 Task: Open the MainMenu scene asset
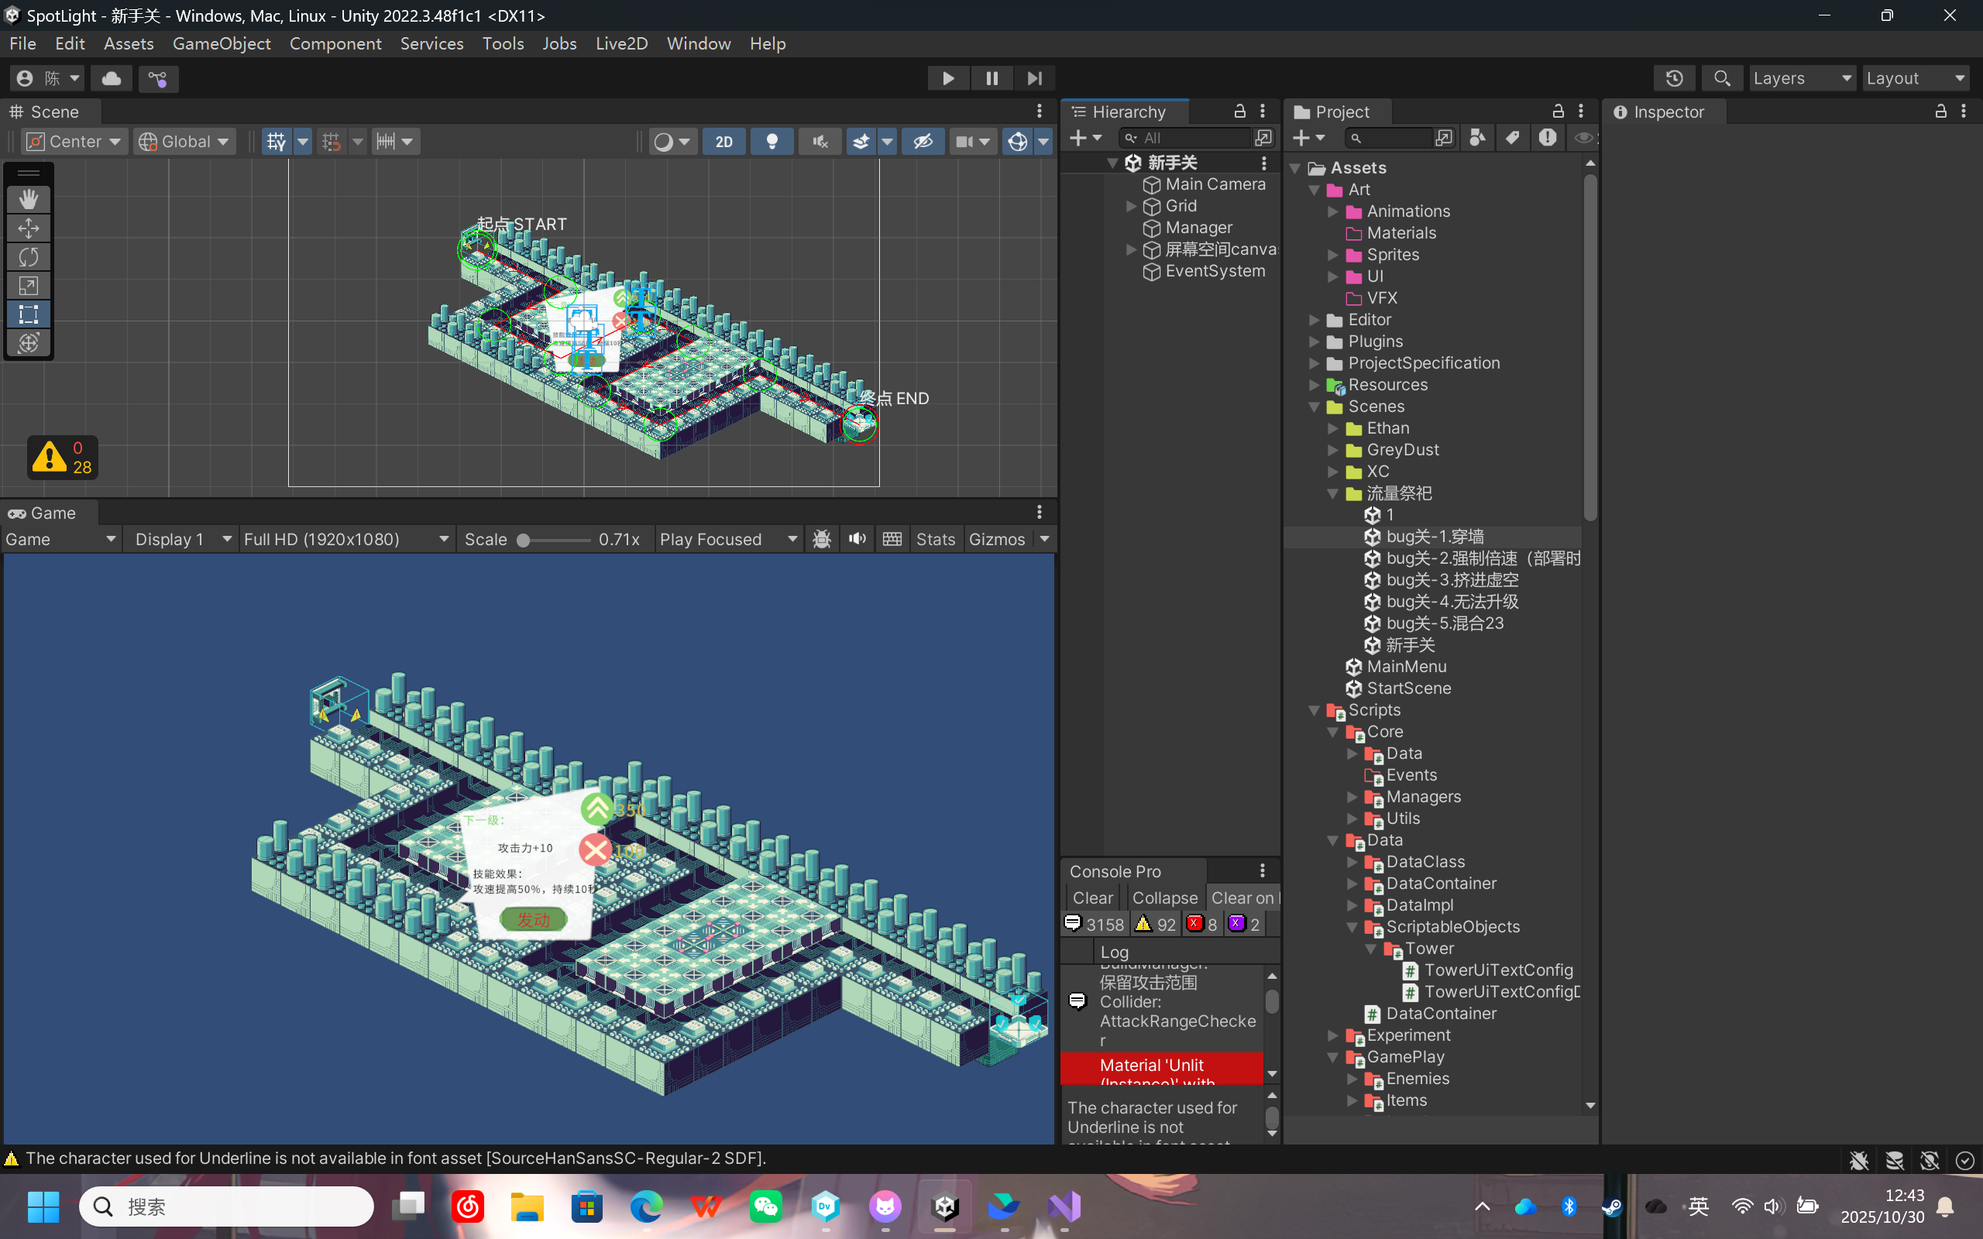tap(1405, 667)
